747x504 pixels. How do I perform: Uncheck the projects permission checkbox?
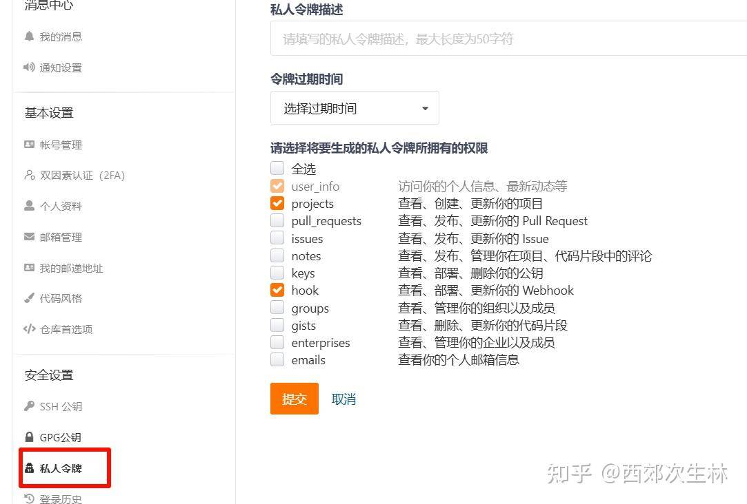pos(277,203)
